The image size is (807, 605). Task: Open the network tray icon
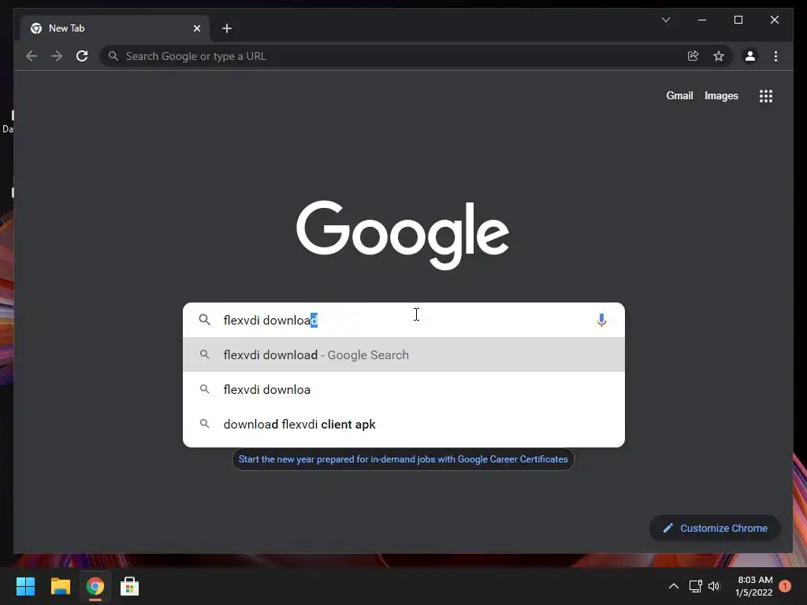pos(695,586)
